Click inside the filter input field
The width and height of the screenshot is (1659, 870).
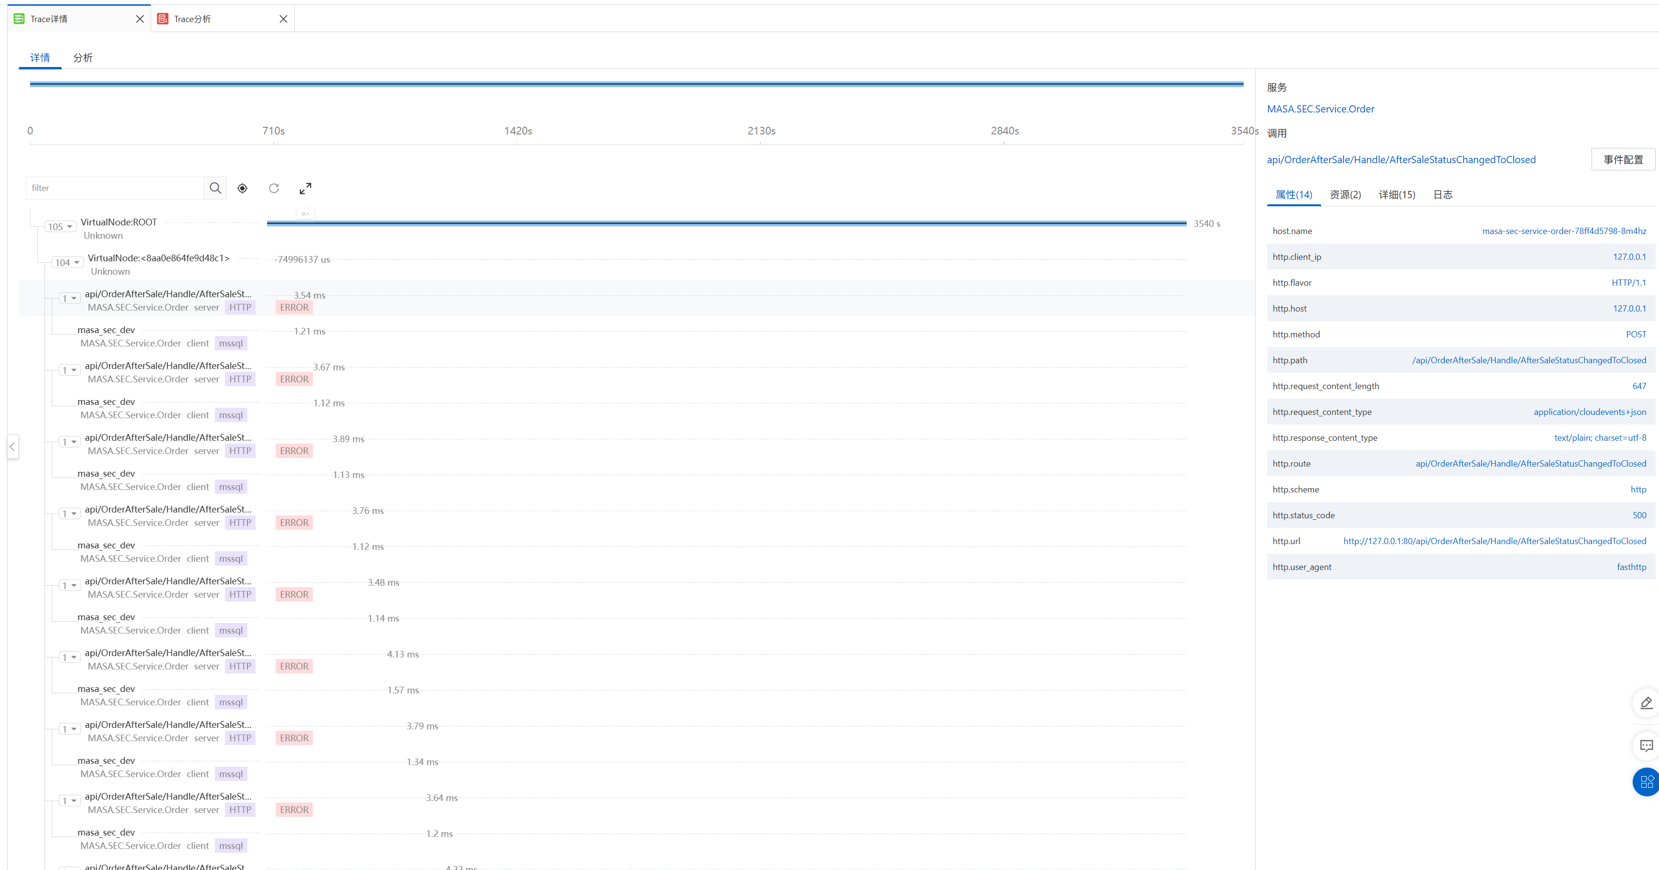(116, 188)
